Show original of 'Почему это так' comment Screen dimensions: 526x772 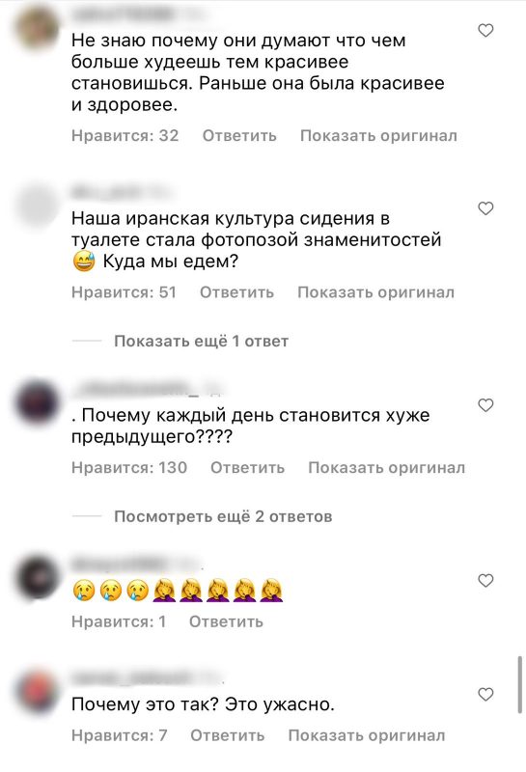pyautogui.click(x=367, y=735)
